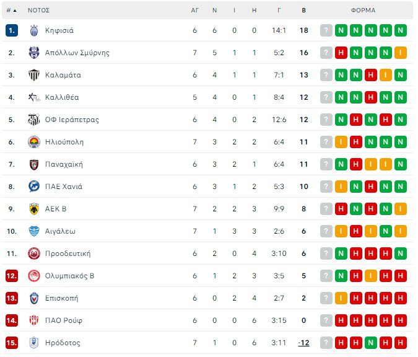Click the Απόλλων Σμύρνης team crest

pos(34,53)
